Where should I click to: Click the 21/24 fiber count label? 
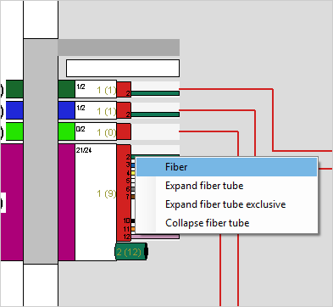84,150
